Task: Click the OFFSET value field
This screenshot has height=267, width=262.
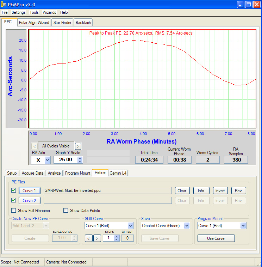Action: [x=127, y=238]
